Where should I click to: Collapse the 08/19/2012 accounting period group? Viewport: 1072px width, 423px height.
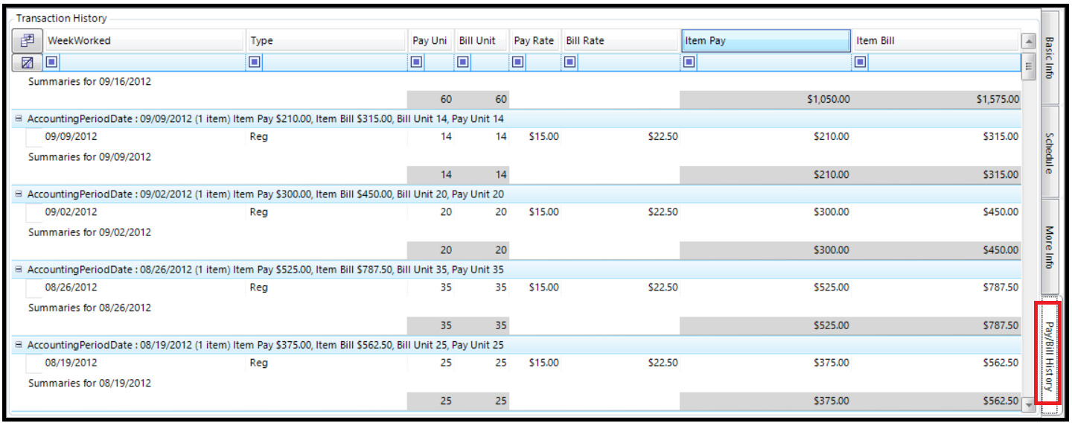[x=19, y=345]
